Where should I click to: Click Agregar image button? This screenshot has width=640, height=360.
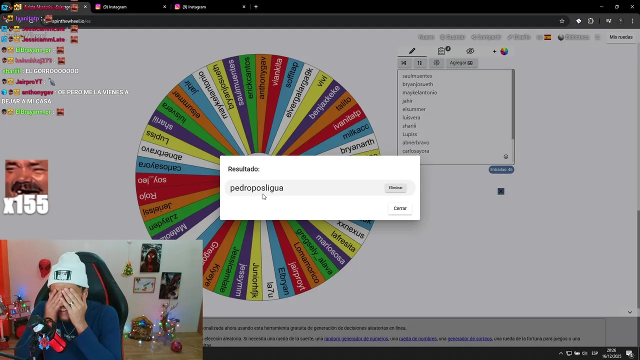(461, 63)
